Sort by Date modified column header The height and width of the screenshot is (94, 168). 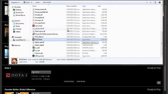click(71, 6)
